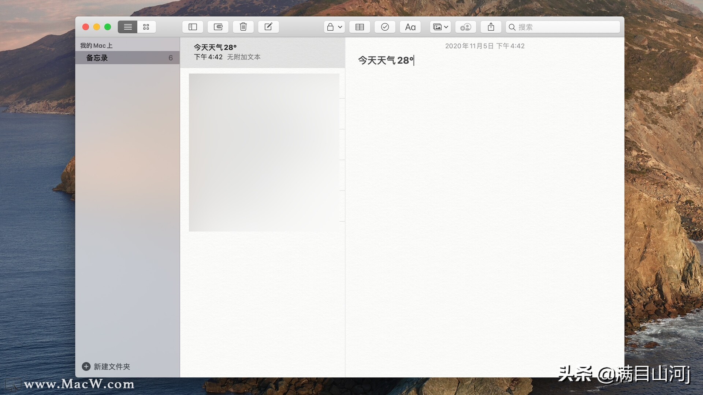Click 无附加文本 in the note row
This screenshot has height=395, width=703.
coord(244,57)
